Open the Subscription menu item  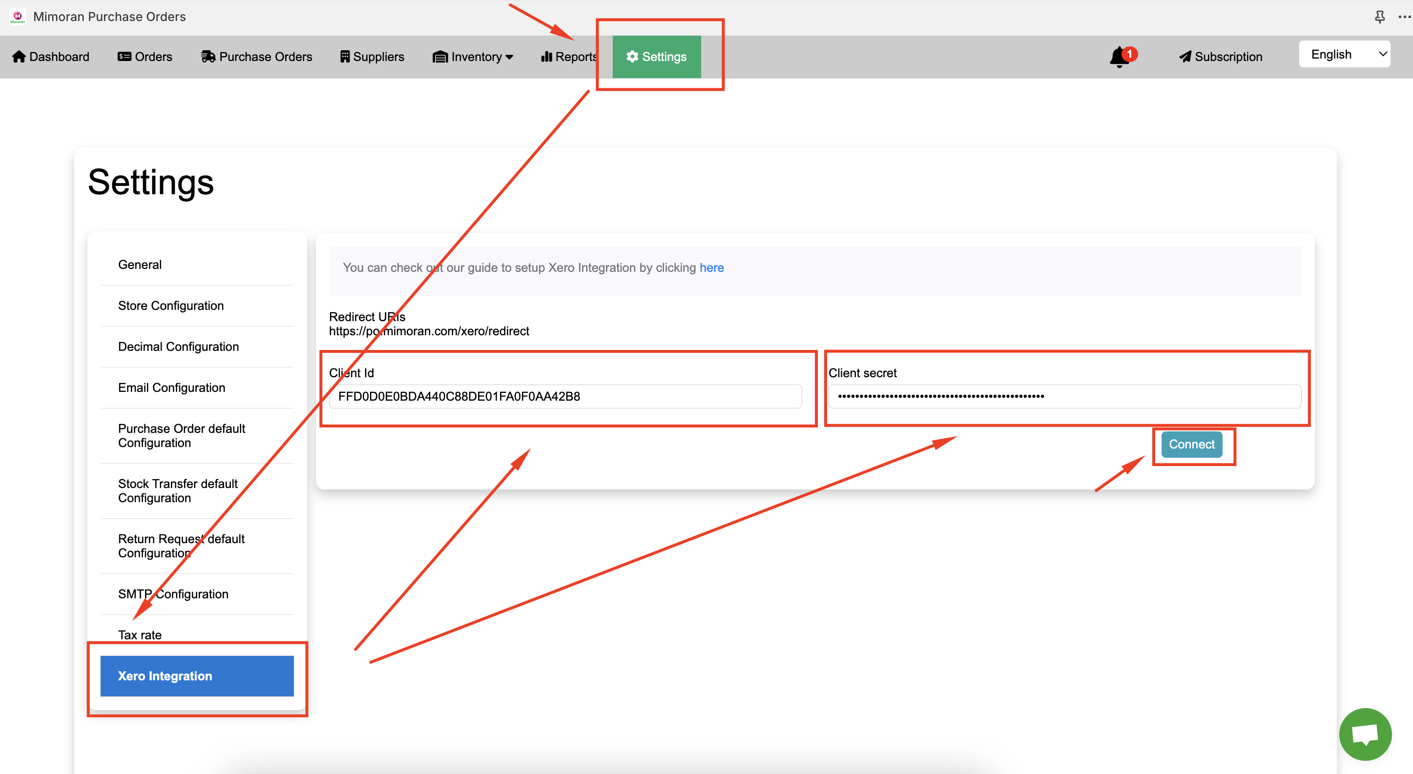point(1221,57)
